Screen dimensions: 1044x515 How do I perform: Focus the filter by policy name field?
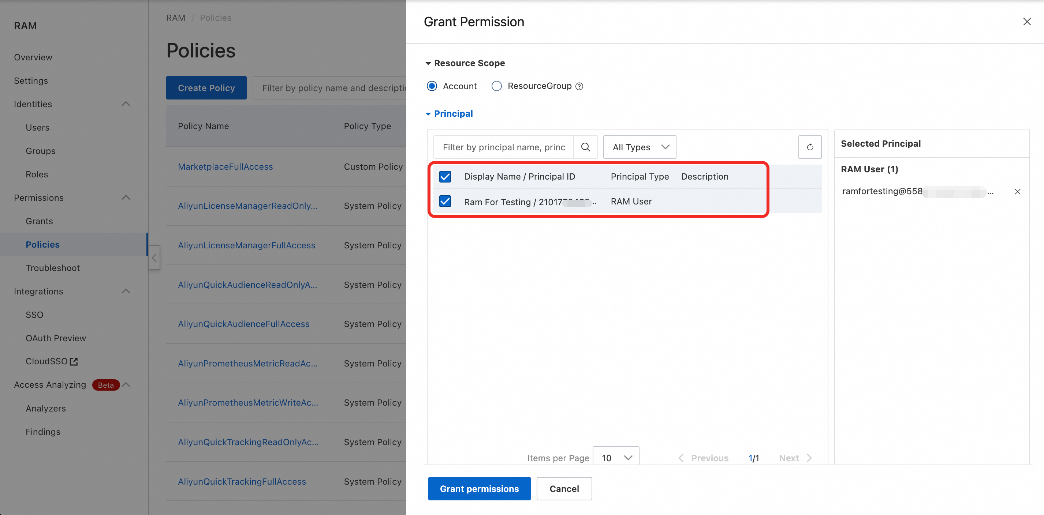330,88
